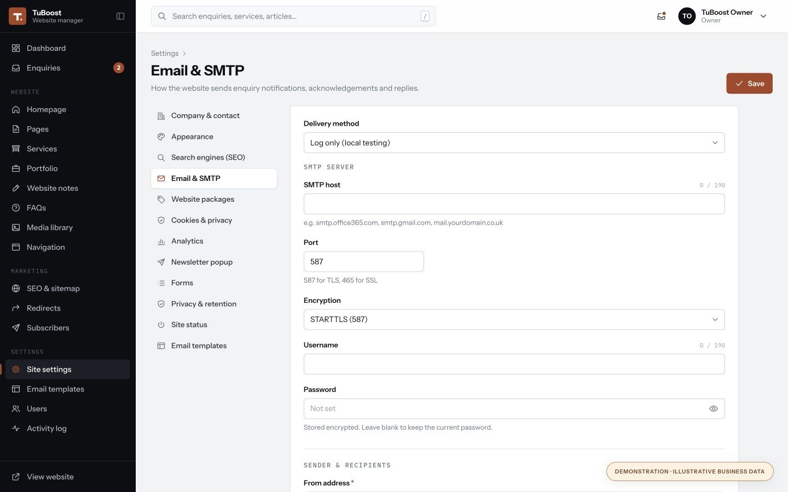Click the Portfolio briefcase icon

tap(16, 168)
